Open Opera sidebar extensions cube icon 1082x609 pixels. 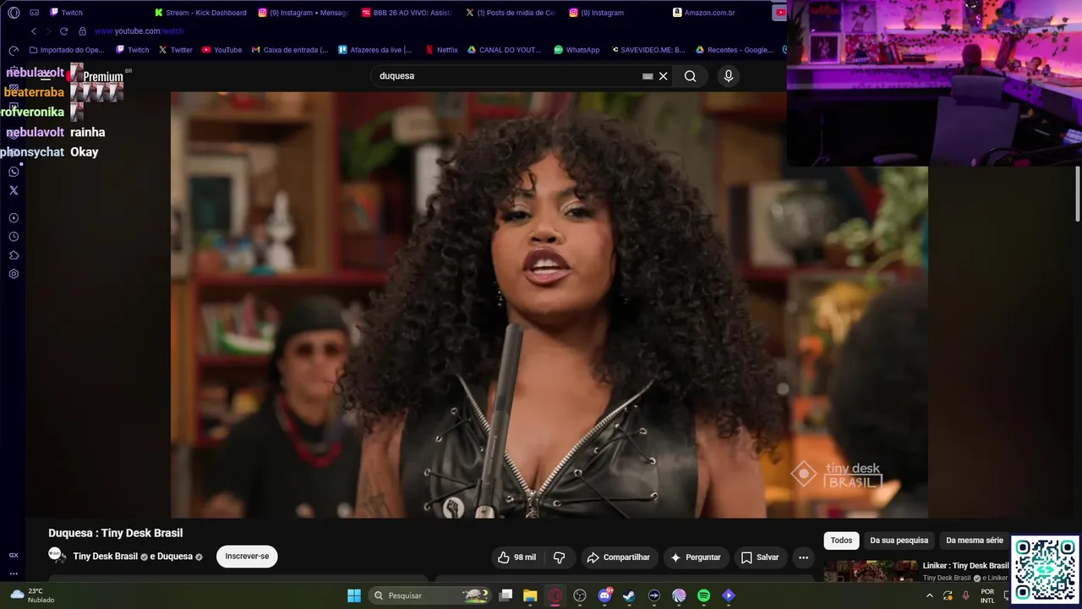(14, 255)
